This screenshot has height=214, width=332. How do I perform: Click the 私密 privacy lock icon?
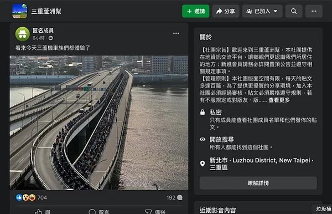(x=203, y=112)
